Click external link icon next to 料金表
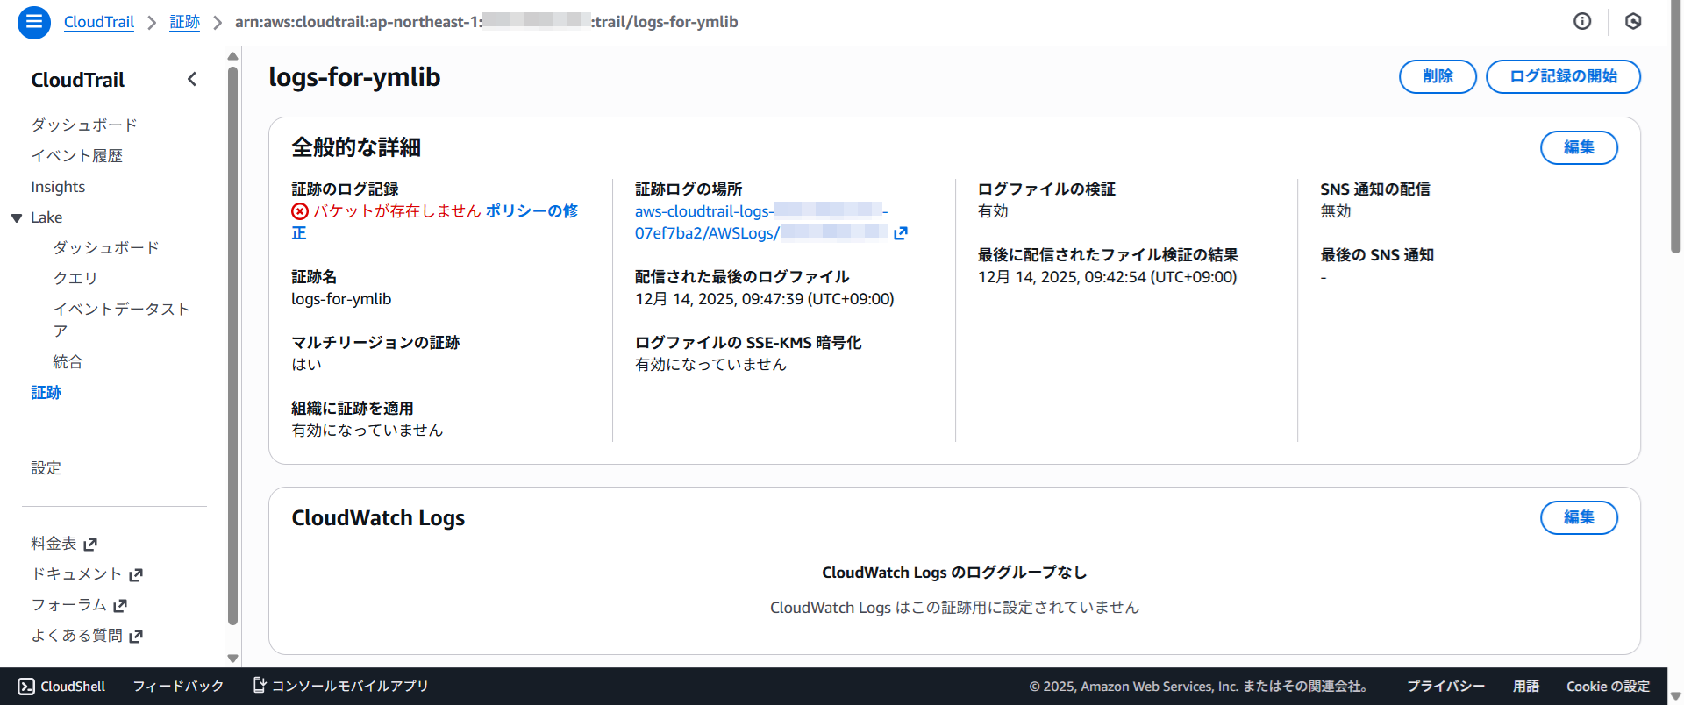Image resolution: width=1684 pixels, height=705 pixels. point(90,545)
